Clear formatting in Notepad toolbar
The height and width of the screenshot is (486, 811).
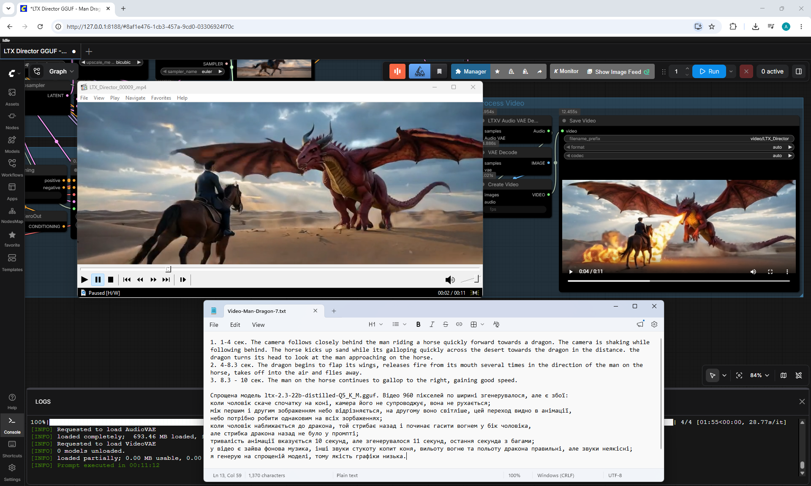coord(496,324)
